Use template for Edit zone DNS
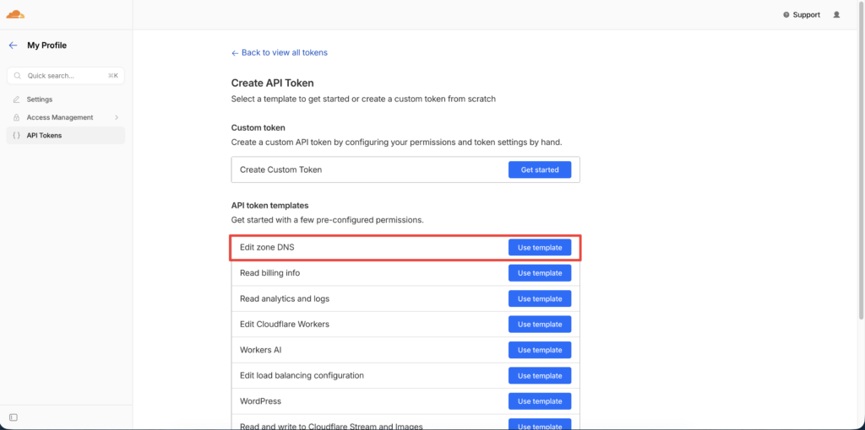The height and width of the screenshot is (430, 865). click(540, 248)
